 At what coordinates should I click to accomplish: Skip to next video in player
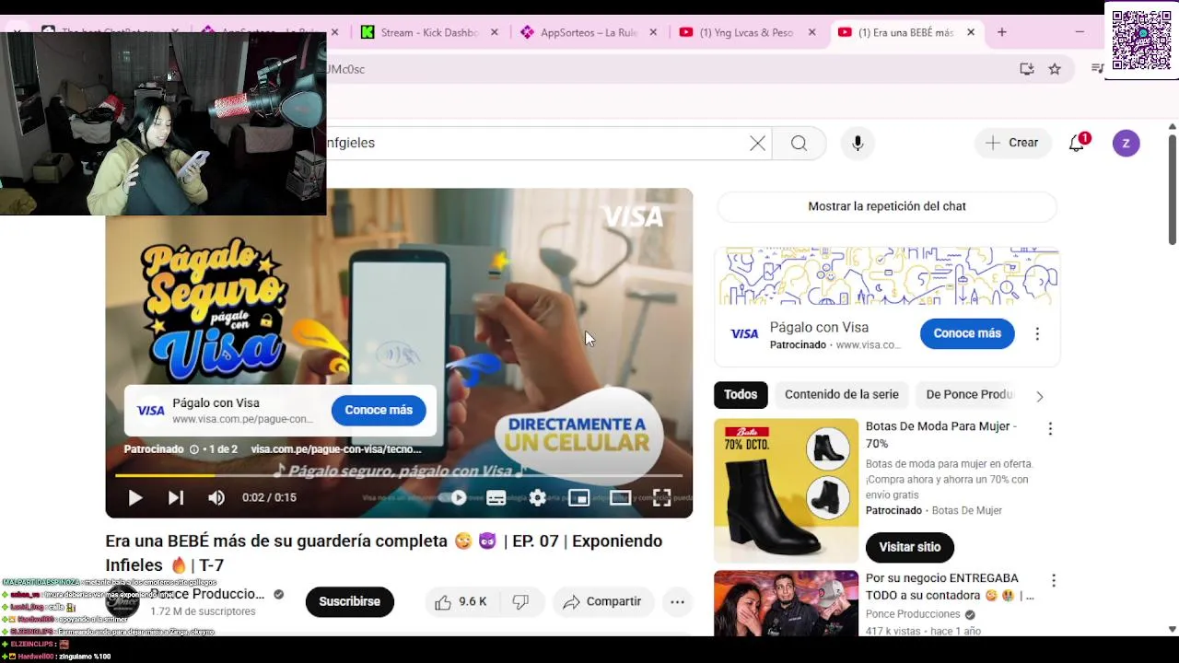[176, 497]
